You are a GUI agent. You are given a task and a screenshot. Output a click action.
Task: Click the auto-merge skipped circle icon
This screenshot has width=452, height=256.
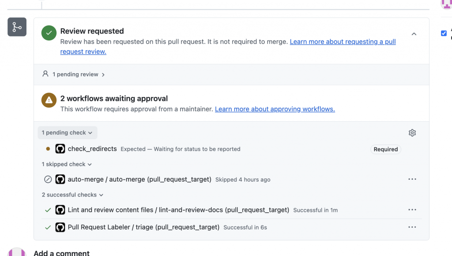[48, 179]
